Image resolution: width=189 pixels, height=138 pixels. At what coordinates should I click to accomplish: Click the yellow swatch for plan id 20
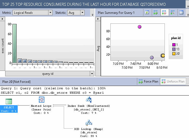(x=174, y=54)
